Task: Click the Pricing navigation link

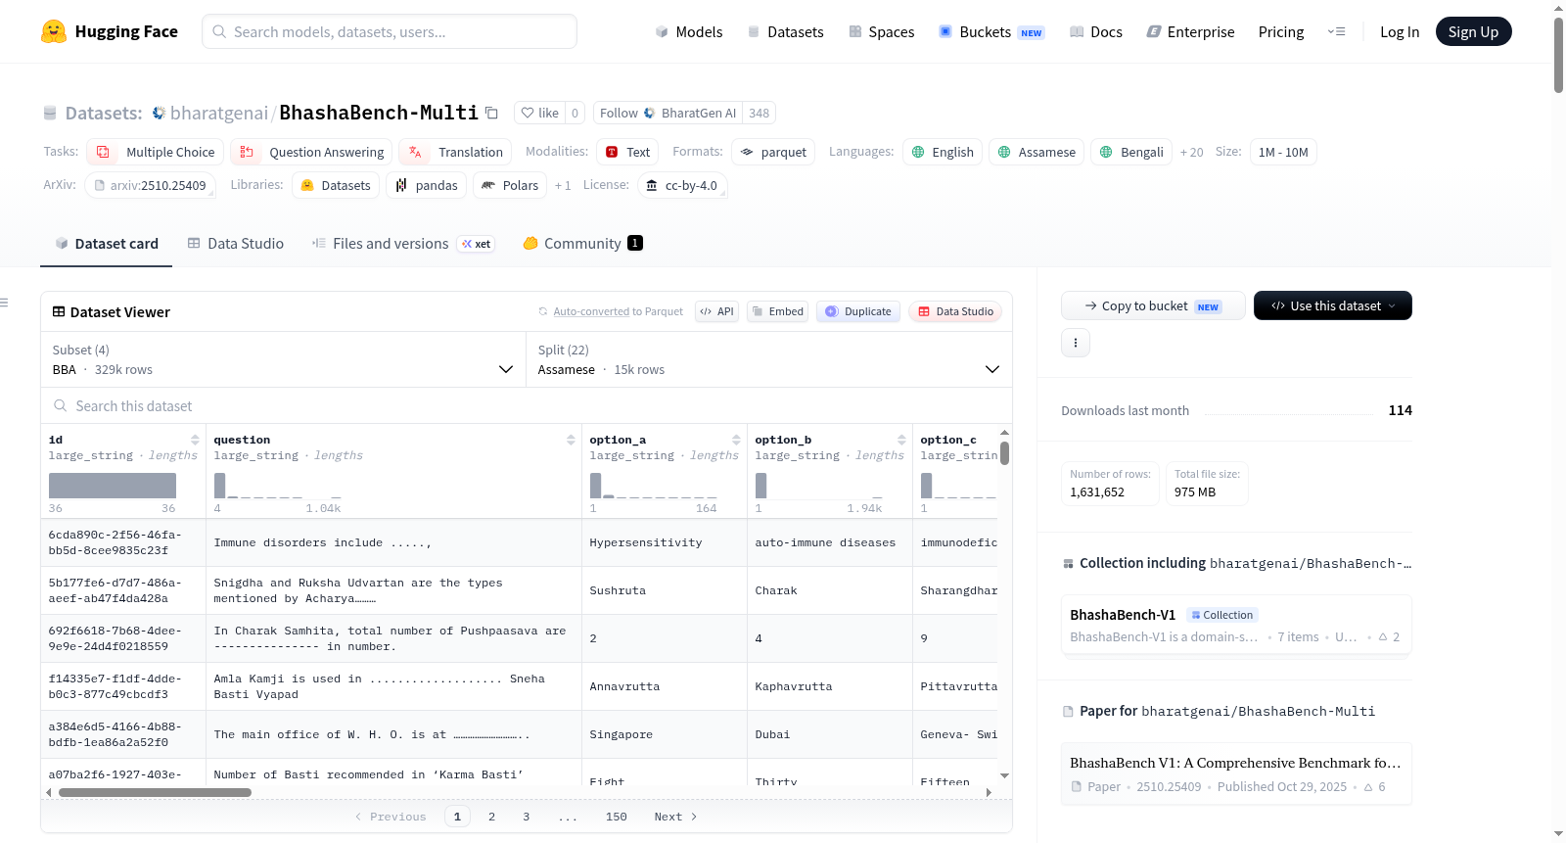Action: (x=1281, y=31)
